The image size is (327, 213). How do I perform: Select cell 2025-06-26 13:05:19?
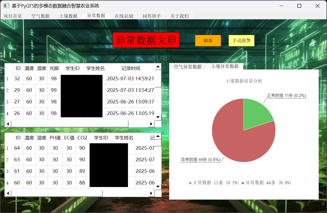pos(131,113)
